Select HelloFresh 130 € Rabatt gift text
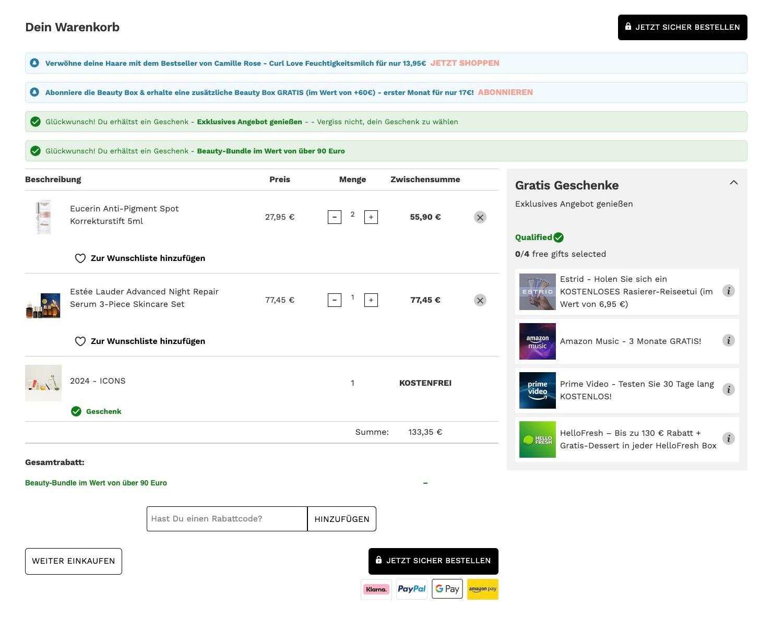Screen dimensions: 760x618 (638, 439)
